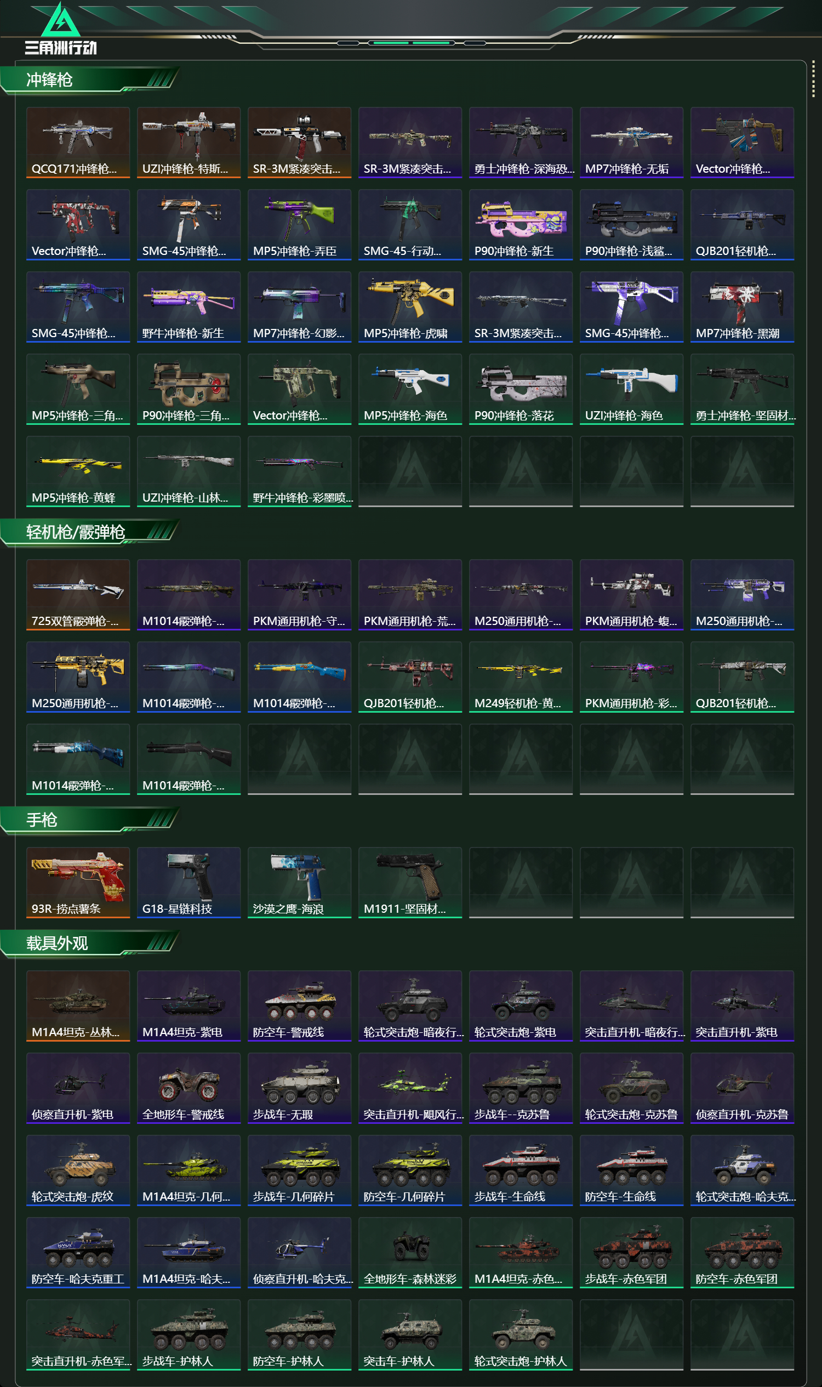Click the 轮式突击炮-虎纹 vehicle tile
This screenshot has width=822, height=1387.
pos(78,1170)
